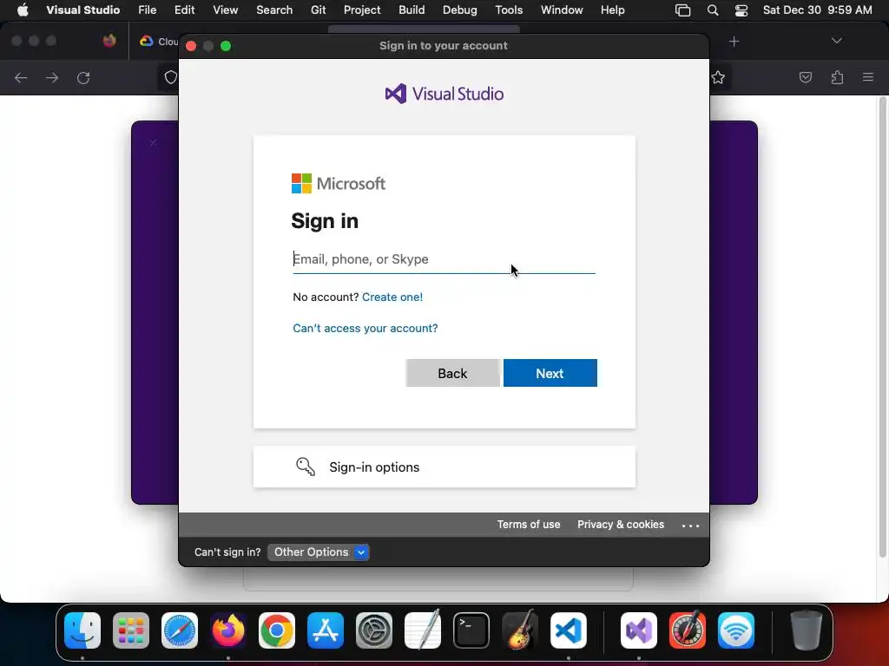Click the Sign-in options key icon
889x666 pixels.
pos(305,467)
